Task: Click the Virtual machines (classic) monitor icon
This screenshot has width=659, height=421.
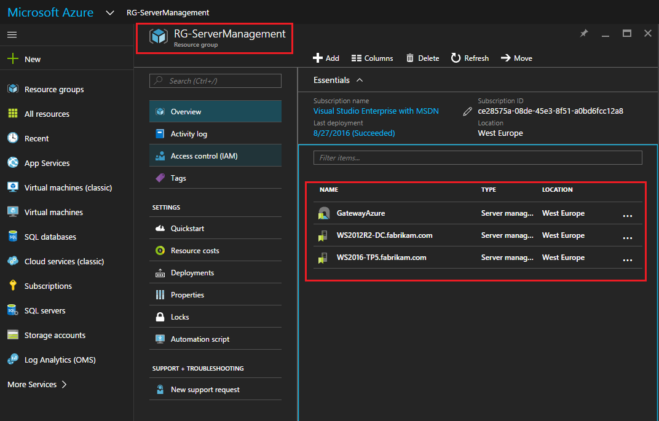Action: coord(13,187)
